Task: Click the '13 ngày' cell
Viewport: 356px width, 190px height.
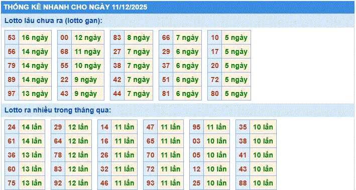Action: (35, 93)
